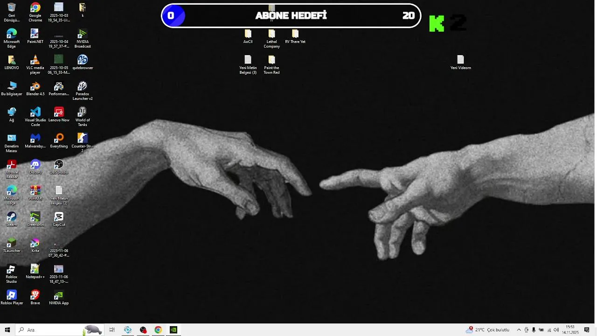Select the TLauncher desktop icon
This screenshot has width=597, height=336.
point(12,245)
